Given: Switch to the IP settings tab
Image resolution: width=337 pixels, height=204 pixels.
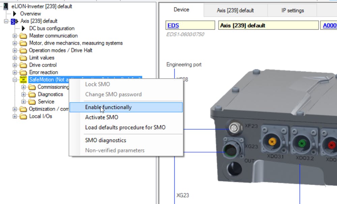Looking at the screenshot, I should point(292,10).
